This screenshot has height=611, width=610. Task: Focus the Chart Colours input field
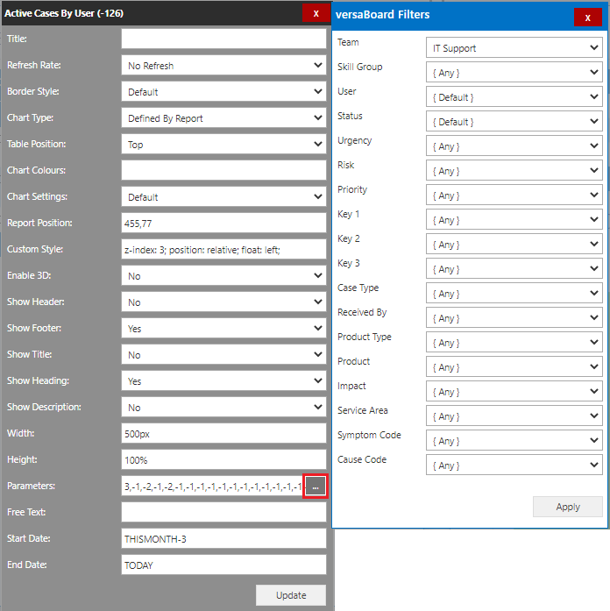pyautogui.click(x=223, y=171)
